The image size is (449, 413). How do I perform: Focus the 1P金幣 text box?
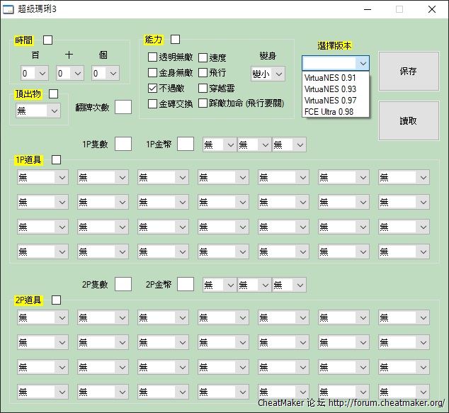pos(186,144)
